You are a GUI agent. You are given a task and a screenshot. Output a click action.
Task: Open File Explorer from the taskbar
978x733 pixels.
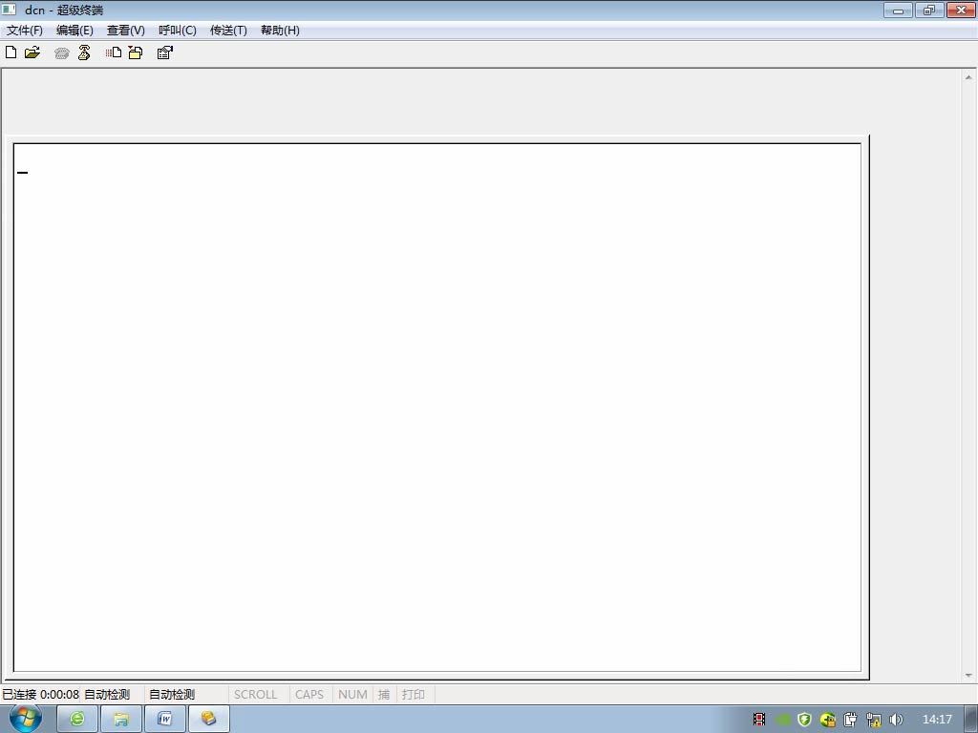(x=121, y=719)
